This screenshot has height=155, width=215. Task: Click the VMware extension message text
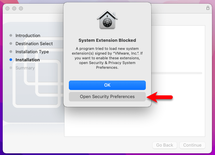point(107,58)
